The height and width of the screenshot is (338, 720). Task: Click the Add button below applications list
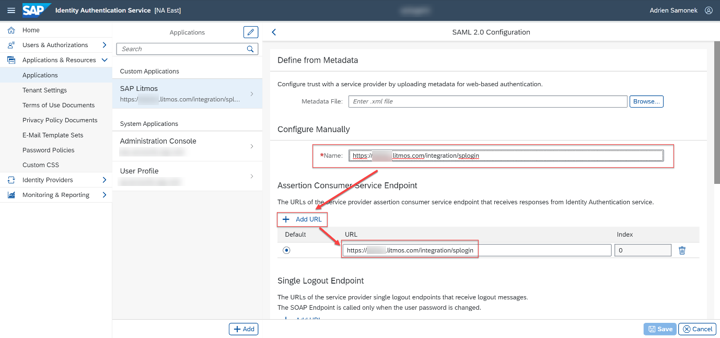coord(243,329)
